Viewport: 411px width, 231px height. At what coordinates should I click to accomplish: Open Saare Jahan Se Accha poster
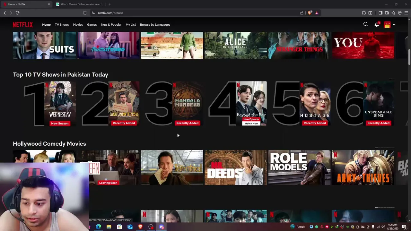[x=124, y=103]
